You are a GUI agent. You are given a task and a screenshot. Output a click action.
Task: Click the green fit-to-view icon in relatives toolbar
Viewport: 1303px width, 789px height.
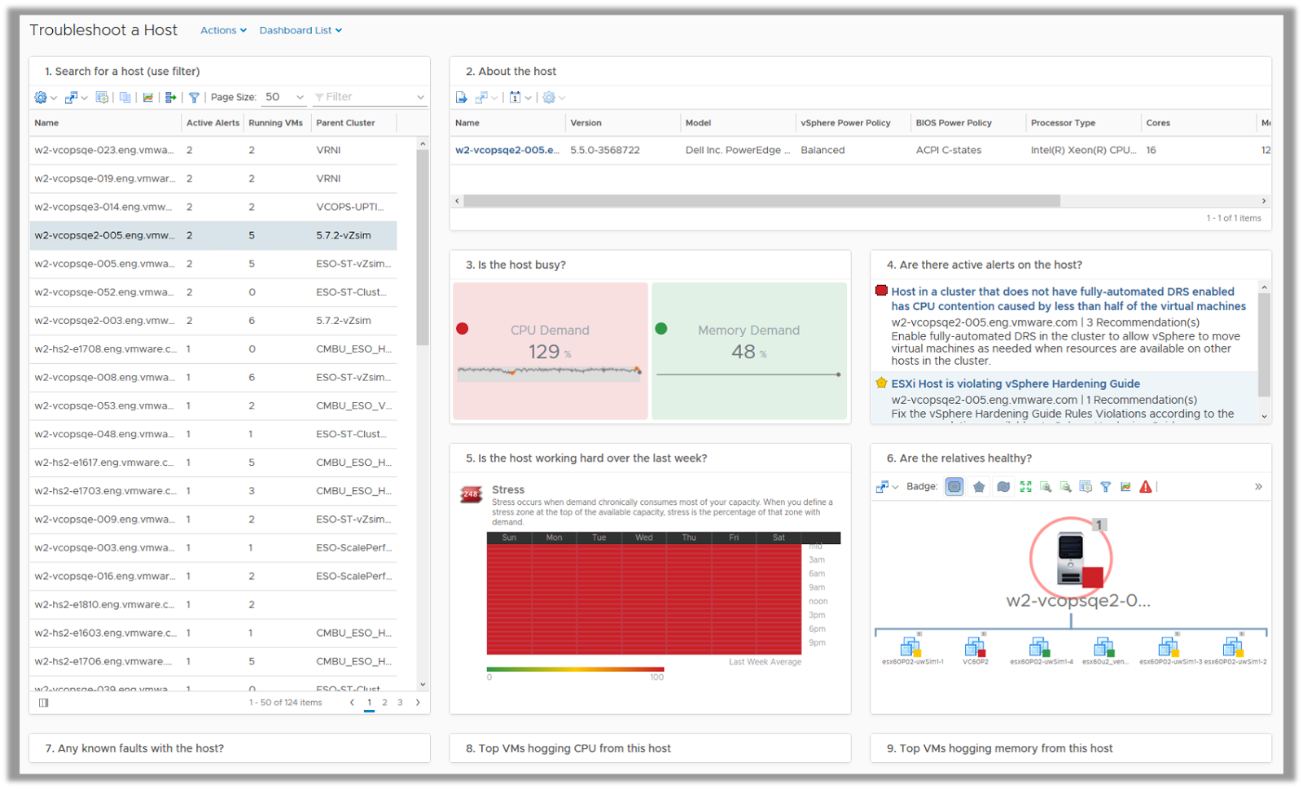(x=1025, y=487)
